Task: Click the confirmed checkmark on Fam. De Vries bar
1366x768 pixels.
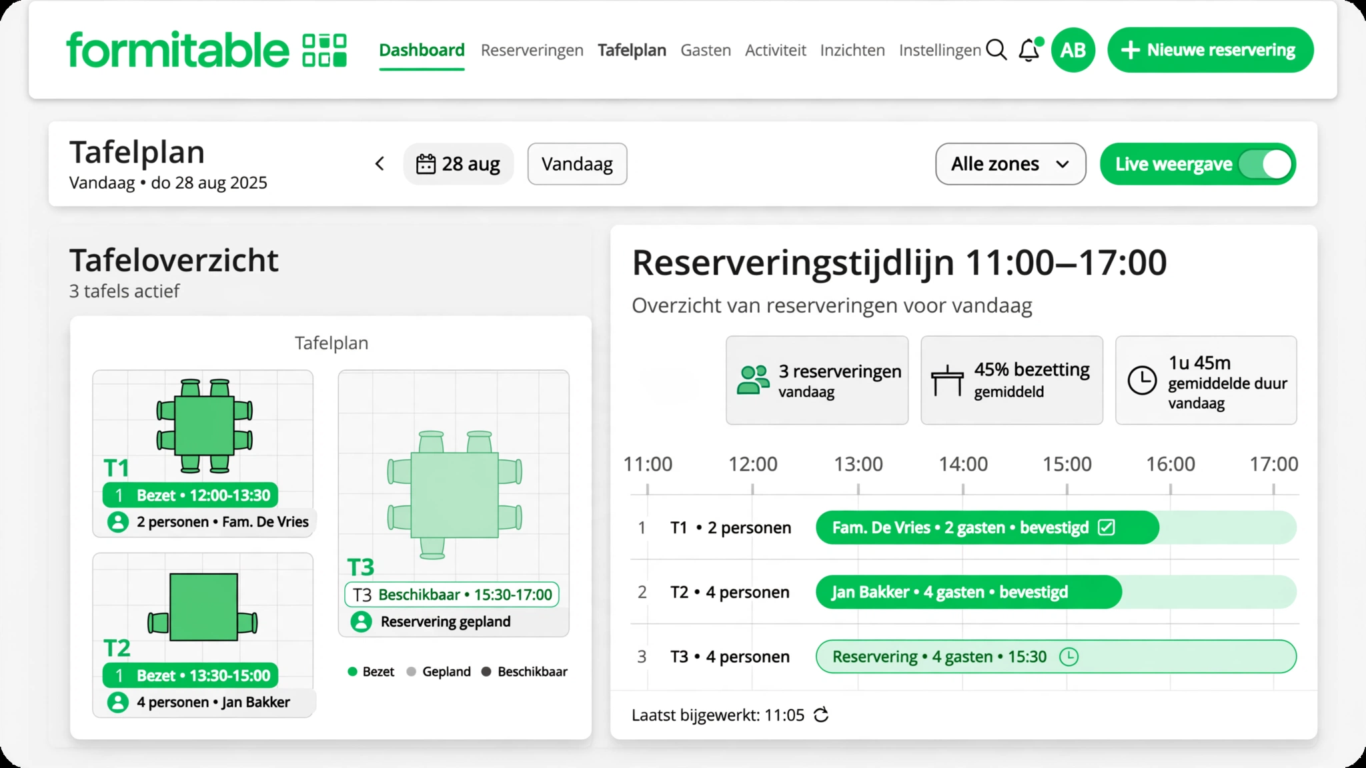Action: coord(1107,528)
